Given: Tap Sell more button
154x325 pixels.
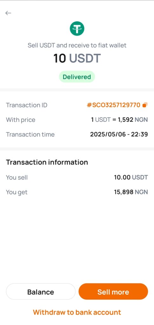Looking at the screenshot, I should click(x=113, y=292).
